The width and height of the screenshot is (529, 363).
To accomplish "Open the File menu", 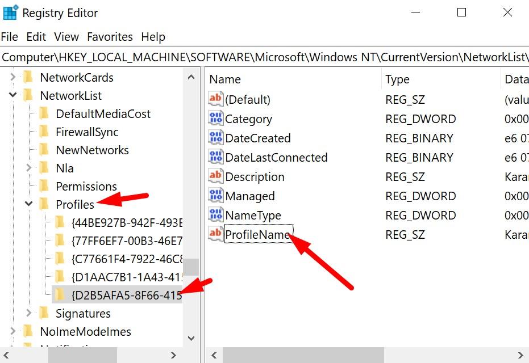I will 10,37.
